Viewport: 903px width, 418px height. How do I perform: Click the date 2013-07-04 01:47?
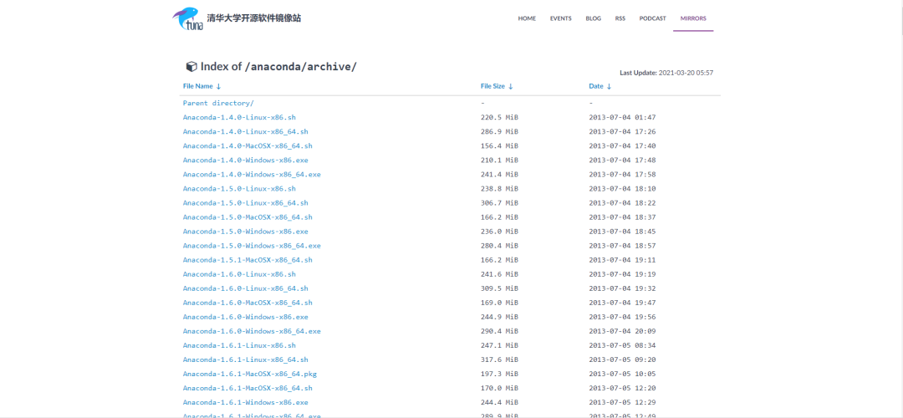[x=622, y=117]
